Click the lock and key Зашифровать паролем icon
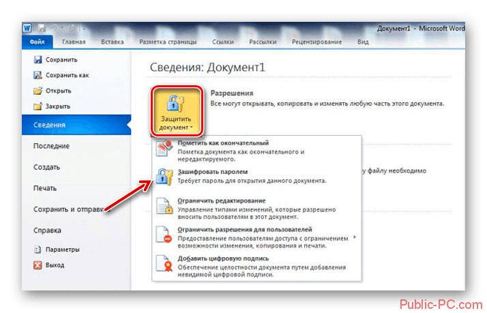The image size is (487, 313). click(164, 177)
